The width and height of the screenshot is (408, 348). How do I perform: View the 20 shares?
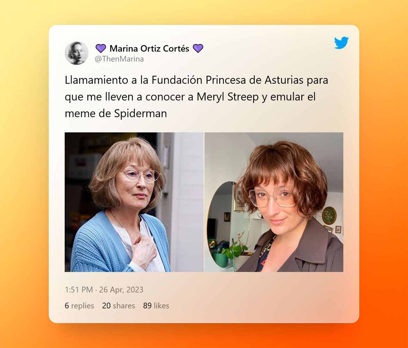coord(119,306)
